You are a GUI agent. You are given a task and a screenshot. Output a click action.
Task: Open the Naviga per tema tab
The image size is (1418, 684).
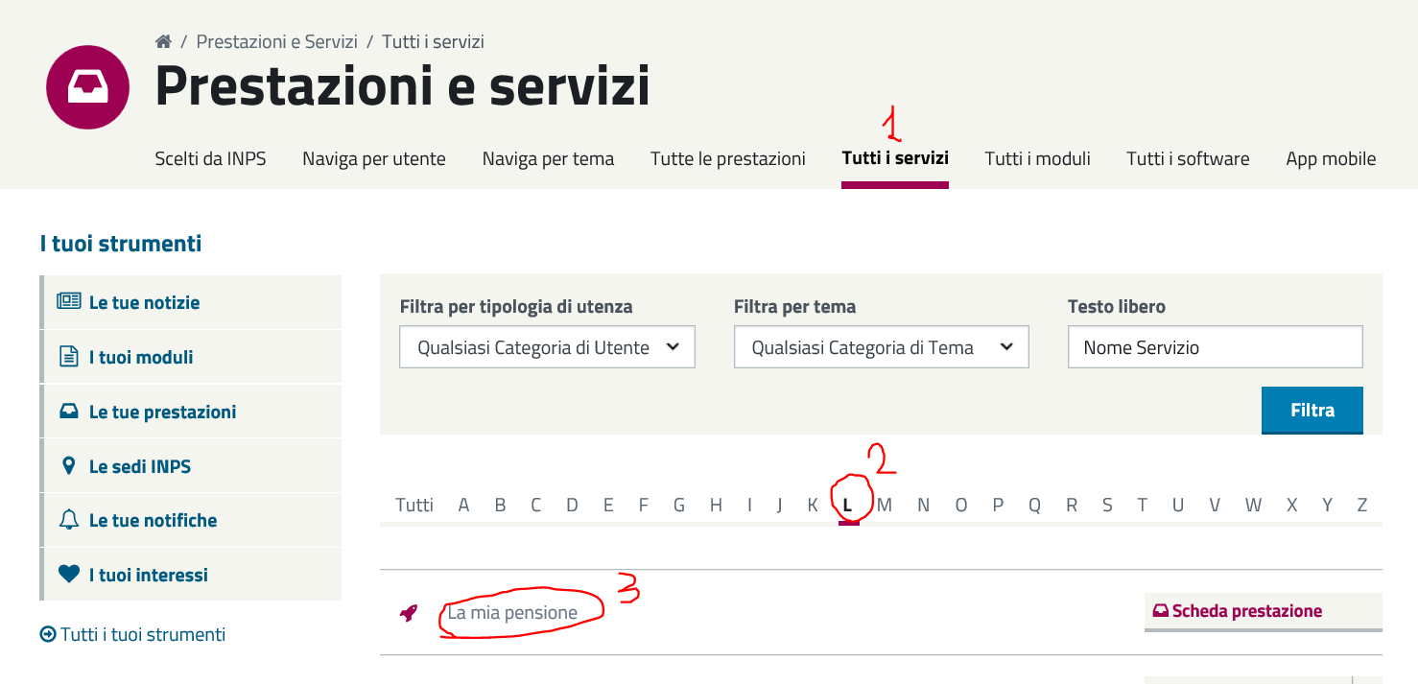[548, 159]
